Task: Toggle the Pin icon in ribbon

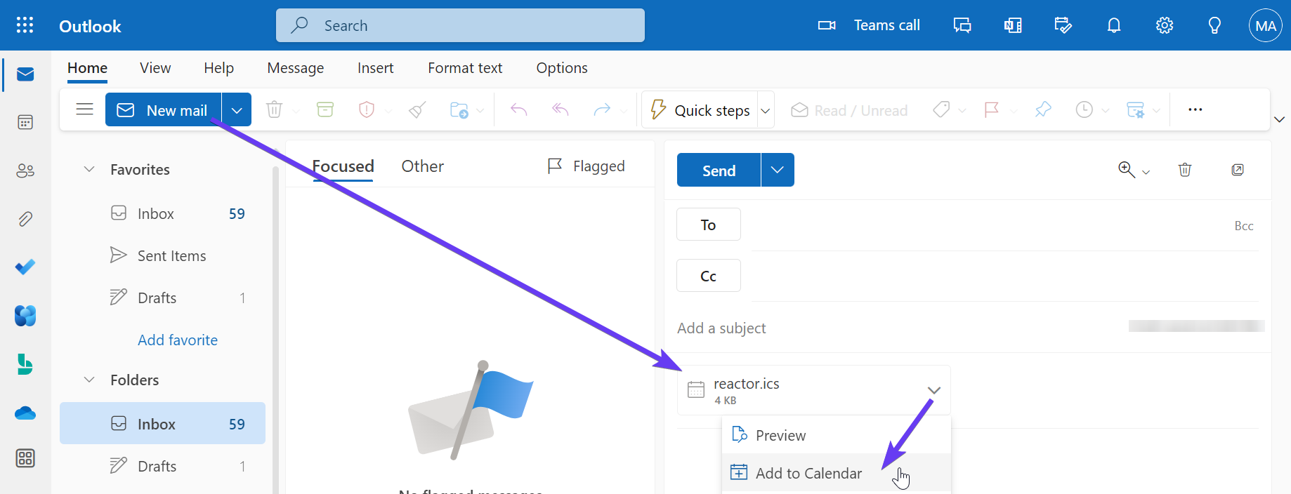Action: [1043, 109]
